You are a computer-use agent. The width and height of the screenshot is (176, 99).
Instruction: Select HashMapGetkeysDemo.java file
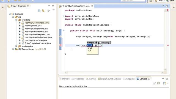click(37, 29)
